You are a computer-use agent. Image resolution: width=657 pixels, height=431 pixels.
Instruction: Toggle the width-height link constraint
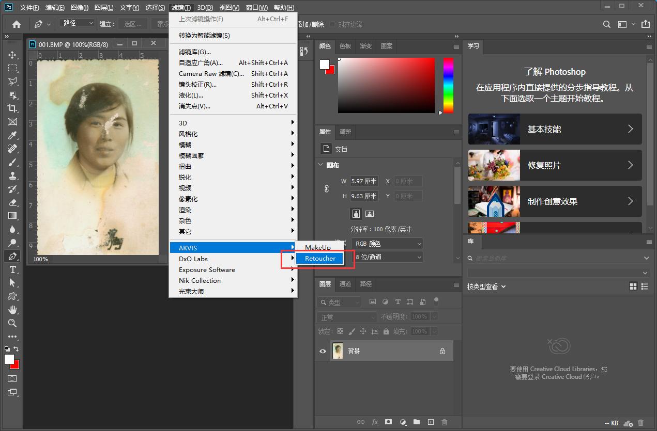[x=326, y=189]
